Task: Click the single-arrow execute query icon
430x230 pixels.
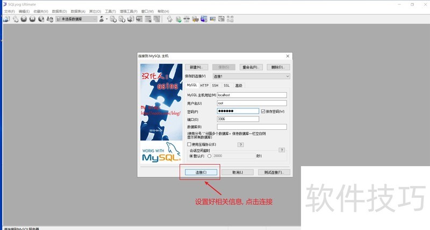Action: [x=24, y=19]
